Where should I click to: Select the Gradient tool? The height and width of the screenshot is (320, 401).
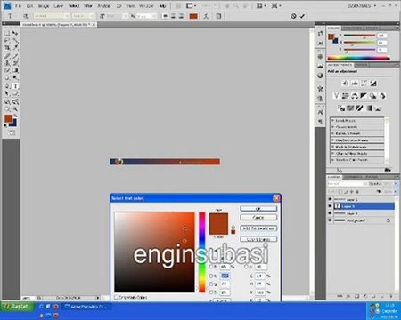[x=15, y=70]
